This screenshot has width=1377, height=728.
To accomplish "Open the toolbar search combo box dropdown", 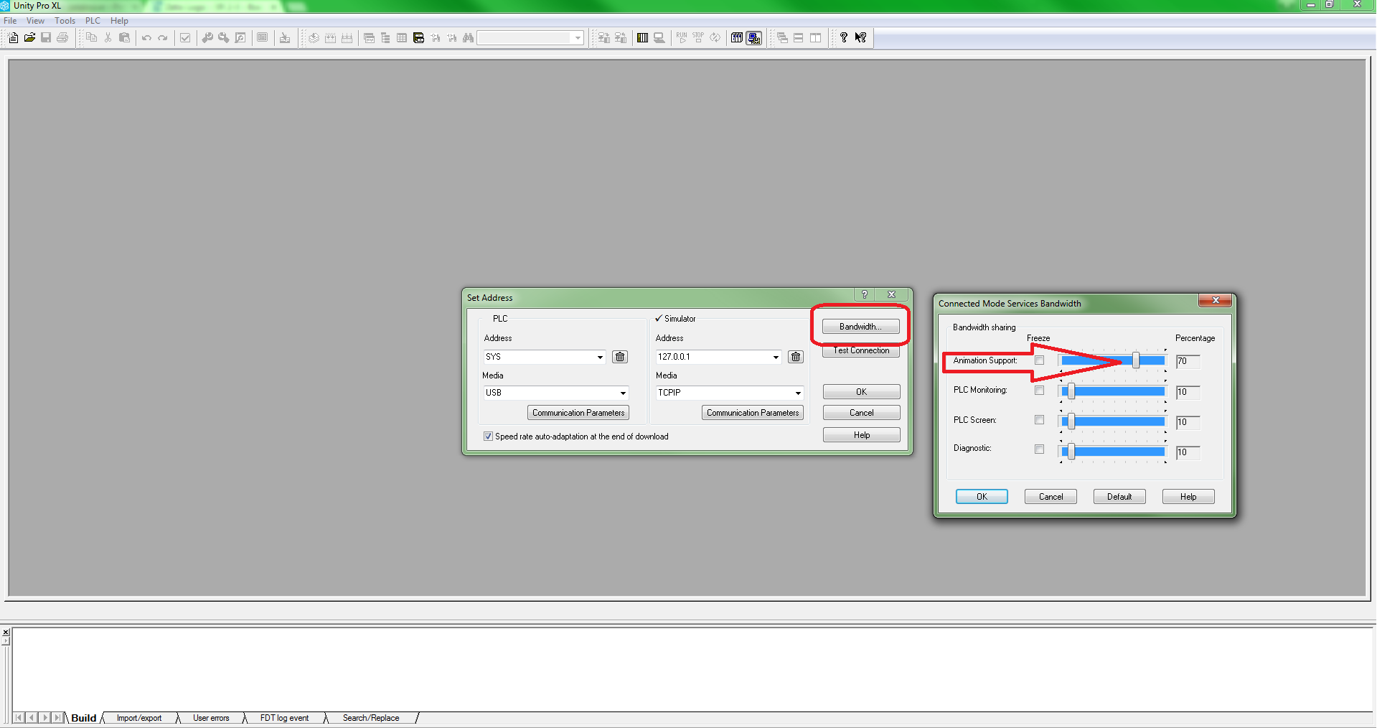I will [x=578, y=38].
